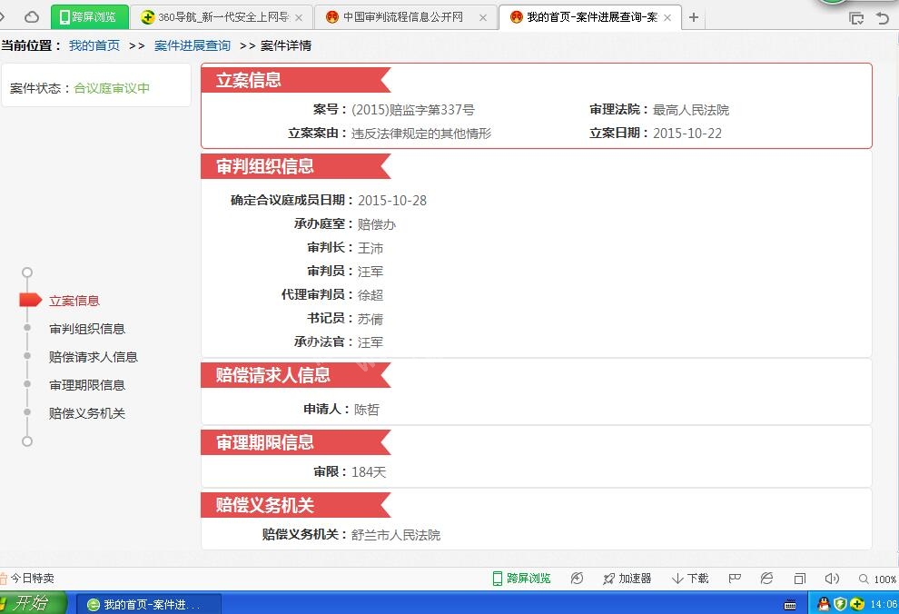Select the 赔偿办 division value
This screenshot has height=614, width=899.
377,224
